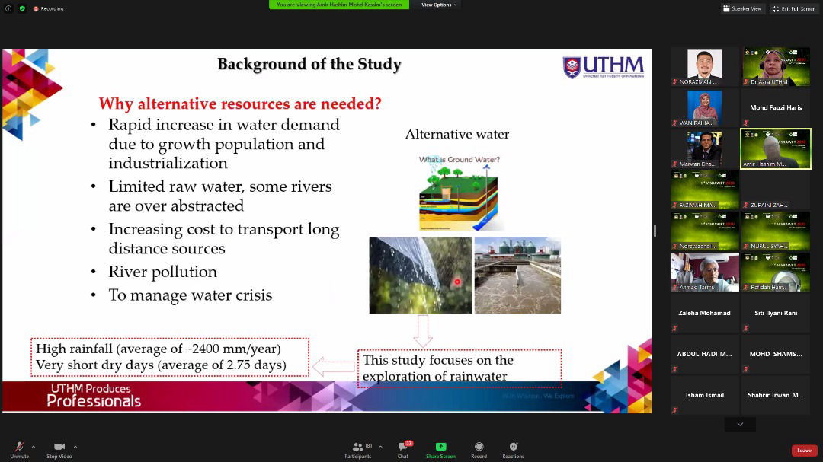823x462 pixels.
Task: Open the Participants panel
Action: [357, 449]
